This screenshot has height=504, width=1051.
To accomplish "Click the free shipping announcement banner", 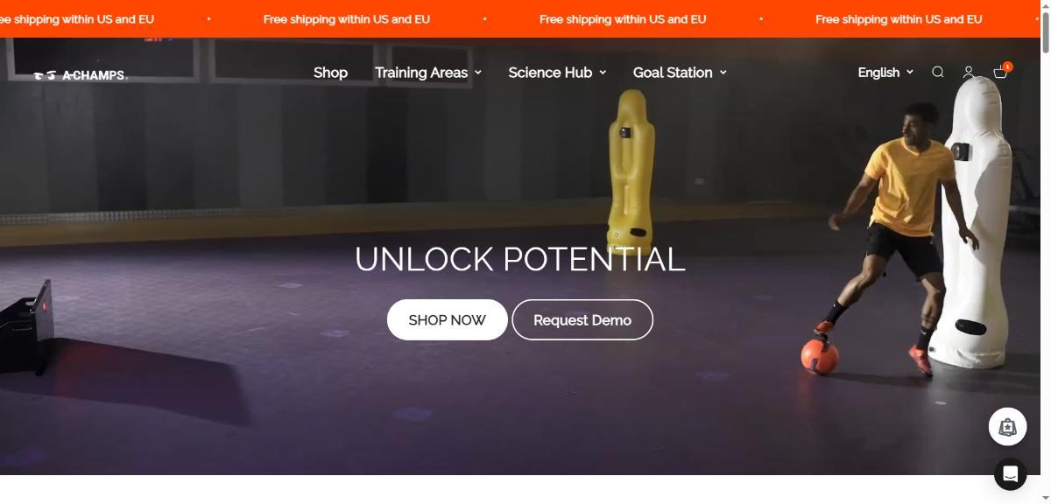I will tap(519, 18).
